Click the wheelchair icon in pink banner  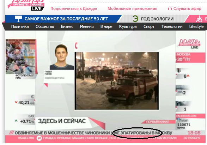[199, 19]
